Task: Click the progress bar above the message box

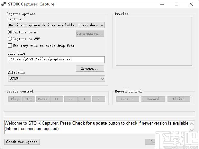Action: tap(100, 114)
